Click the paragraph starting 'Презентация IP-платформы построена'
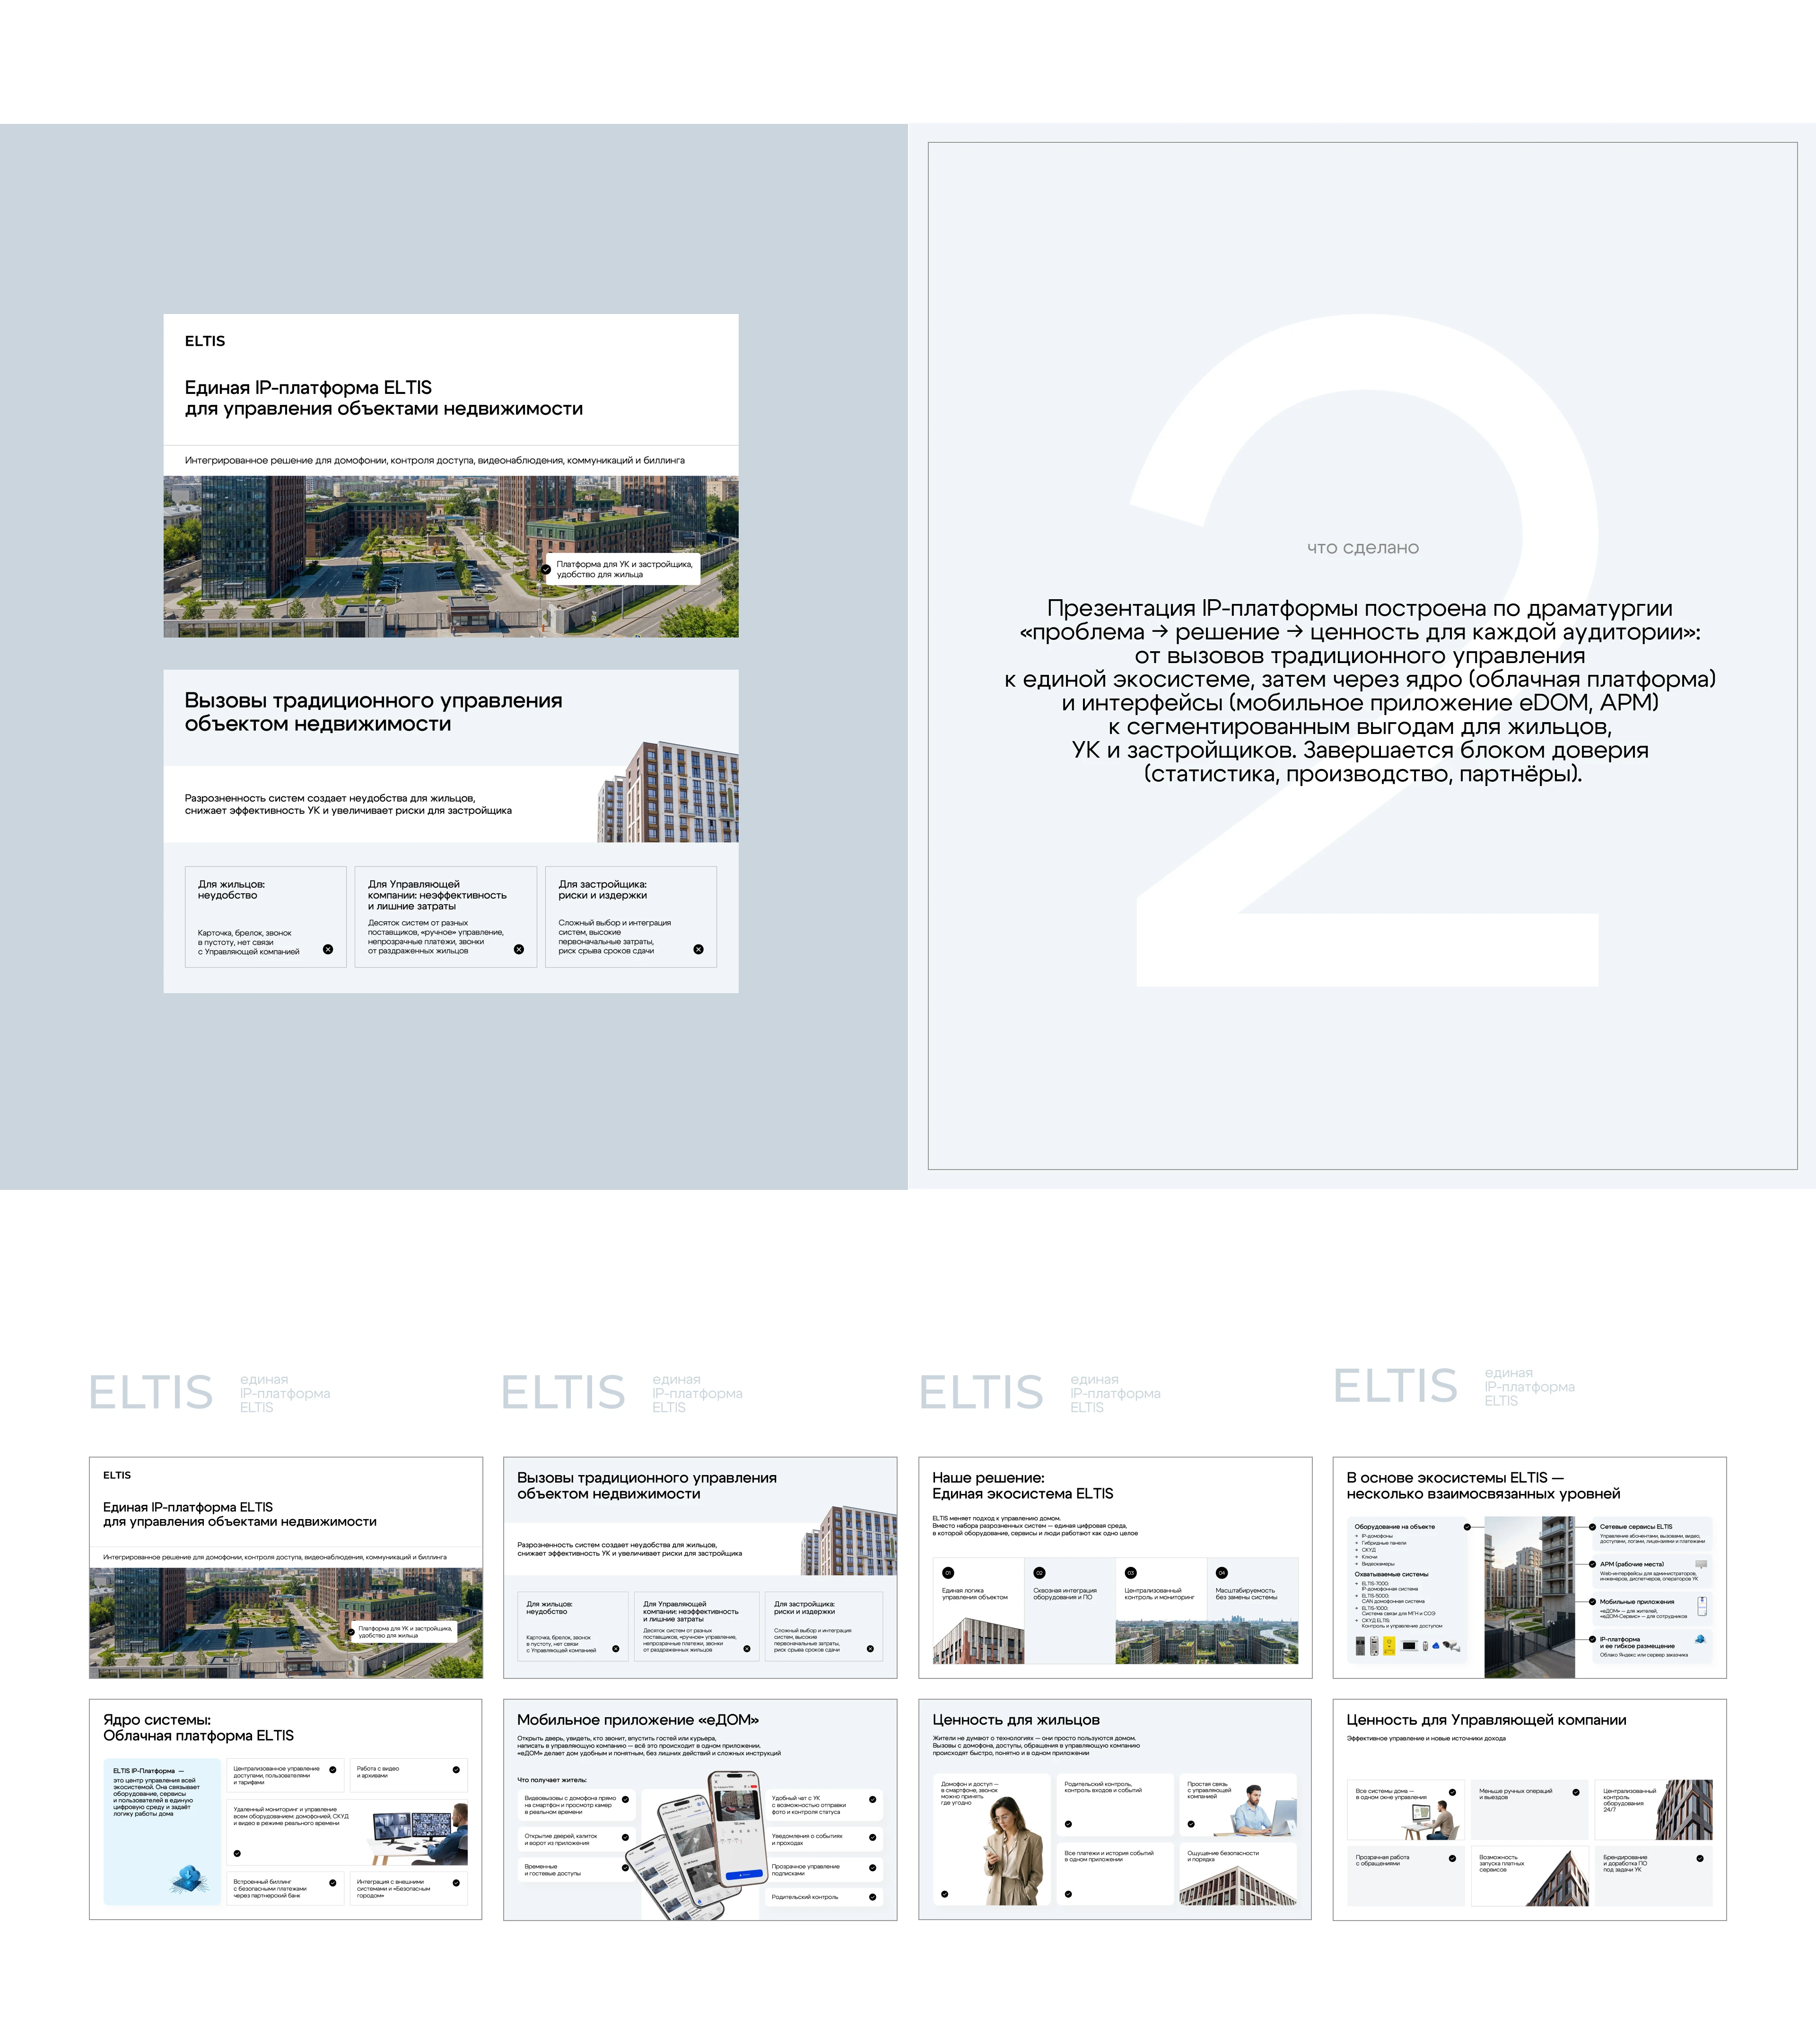The image size is (1816, 2044). [1360, 691]
